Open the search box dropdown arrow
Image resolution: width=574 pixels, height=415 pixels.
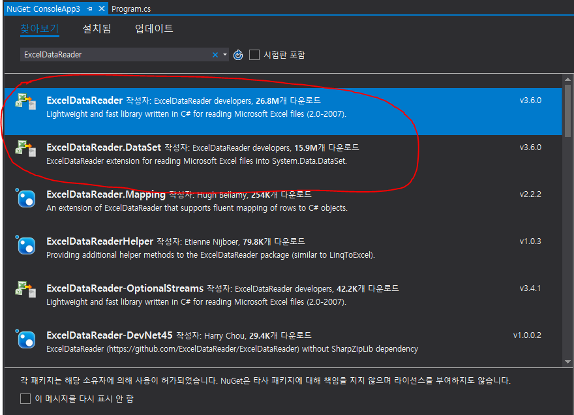(225, 55)
